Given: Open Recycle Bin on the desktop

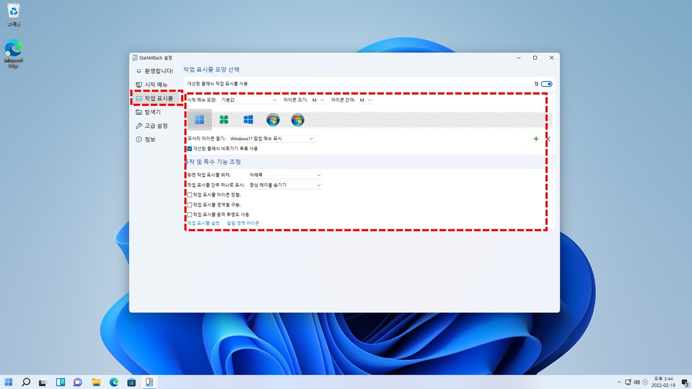Looking at the screenshot, I should [14, 15].
